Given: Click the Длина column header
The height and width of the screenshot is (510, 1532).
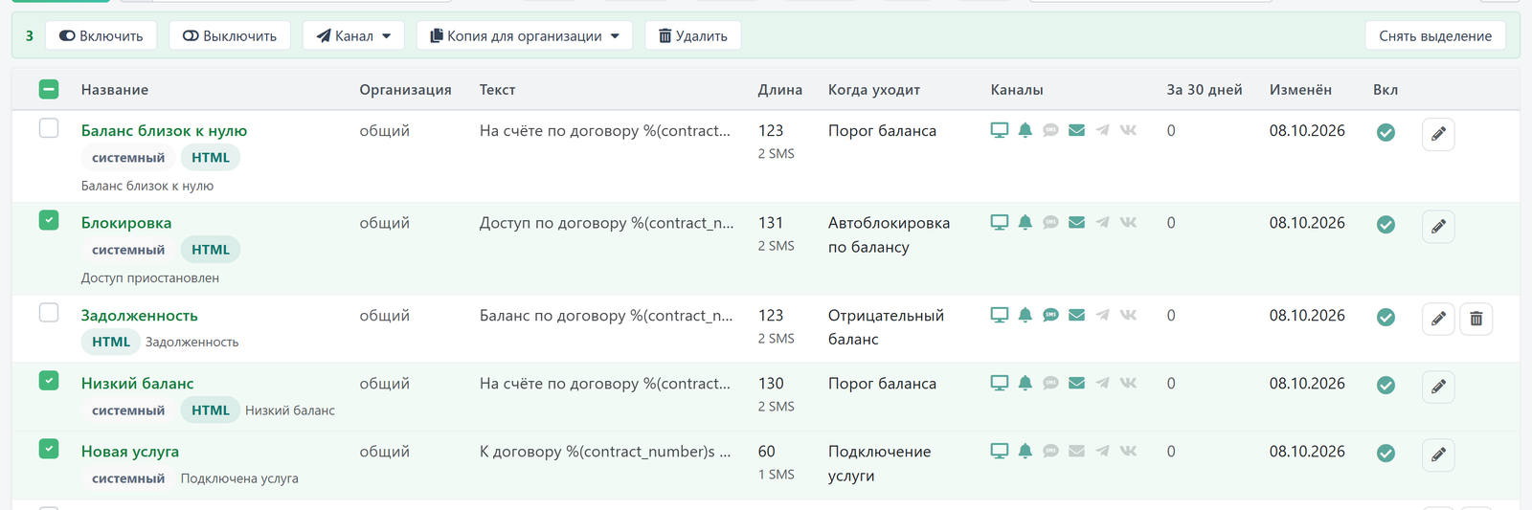Looking at the screenshot, I should (779, 89).
